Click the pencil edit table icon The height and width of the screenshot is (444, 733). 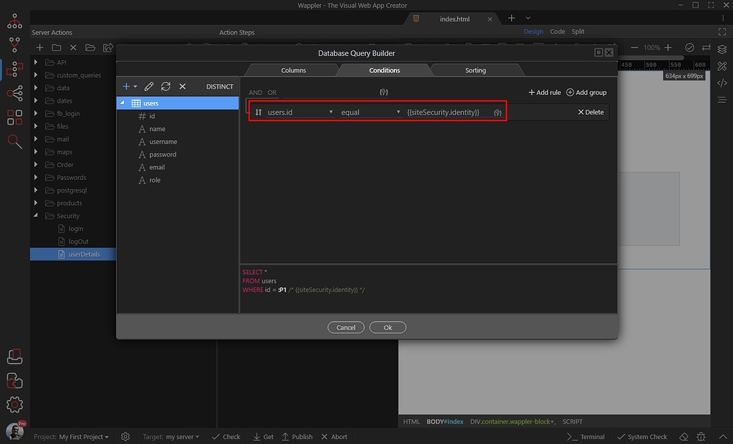coord(149,86)
